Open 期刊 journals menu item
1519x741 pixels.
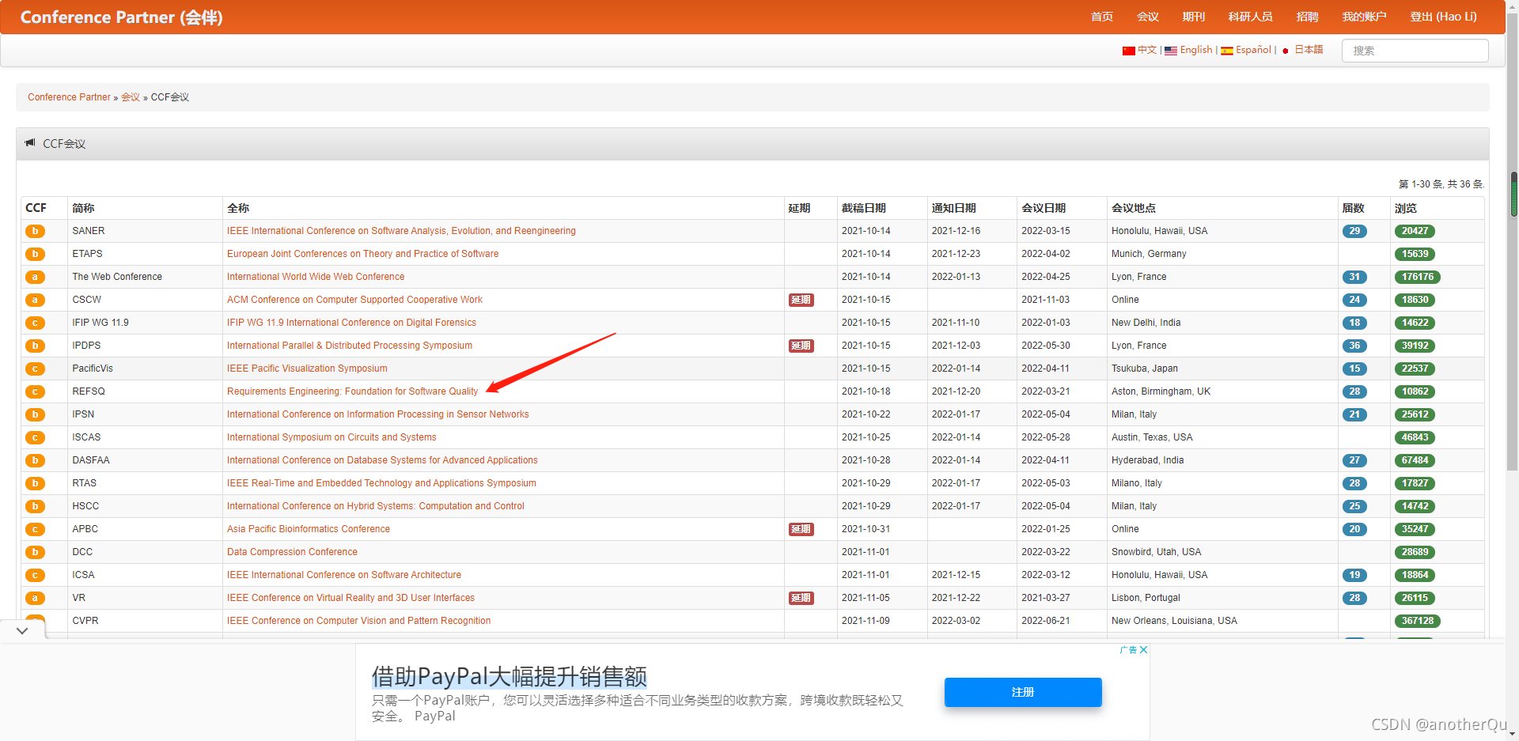pyautogui.click(x=1193, y=17)
